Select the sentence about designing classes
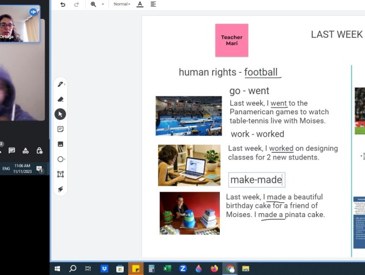 283,153
